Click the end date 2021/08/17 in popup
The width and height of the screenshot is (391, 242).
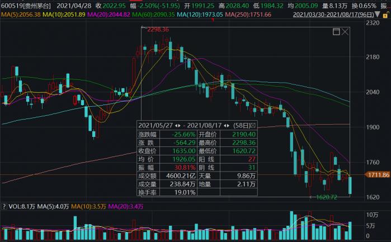(x=204, y=125)
